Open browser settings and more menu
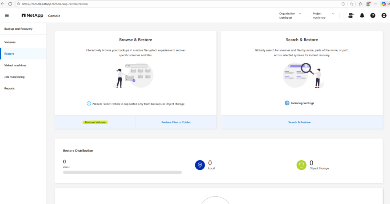The width and height of the screenshot is (390, 204). pyautogui.click(x=376, y=4)
